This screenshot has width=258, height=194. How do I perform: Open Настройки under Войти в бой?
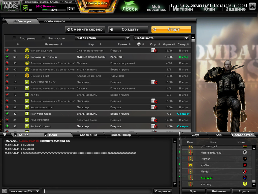[x=97, y=11]
